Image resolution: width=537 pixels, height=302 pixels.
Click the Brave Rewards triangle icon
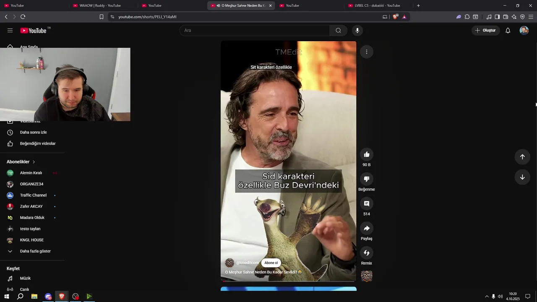[404, 17]
